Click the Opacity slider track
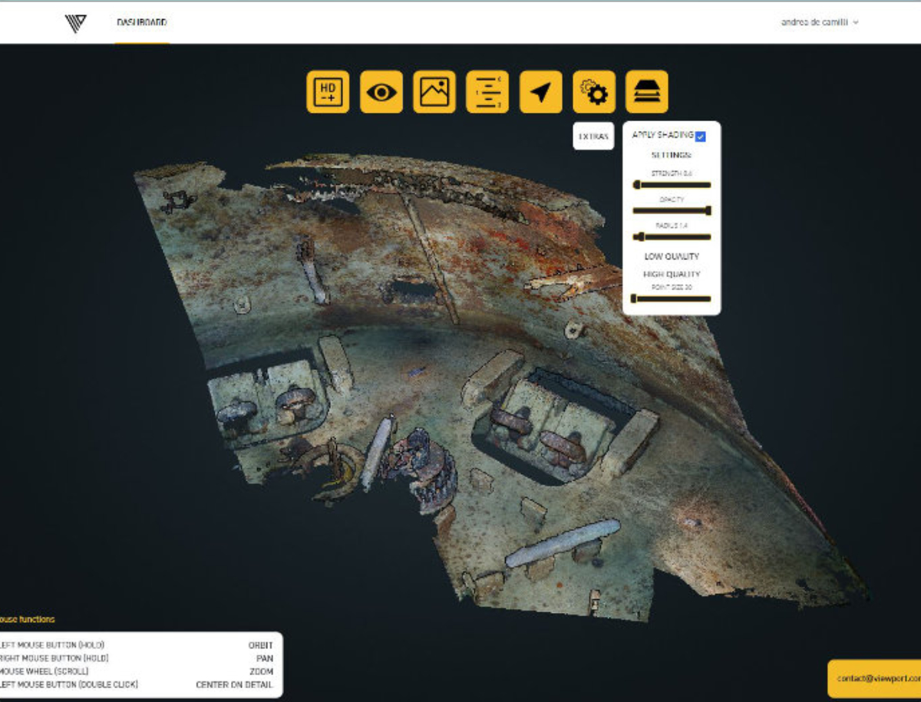This screenshot has width=921, height=702. [672, 210]
